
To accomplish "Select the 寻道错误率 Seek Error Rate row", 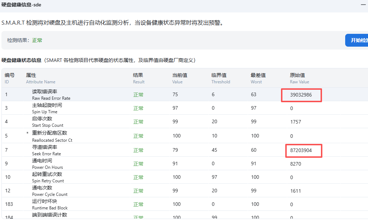I will point(46,150).
